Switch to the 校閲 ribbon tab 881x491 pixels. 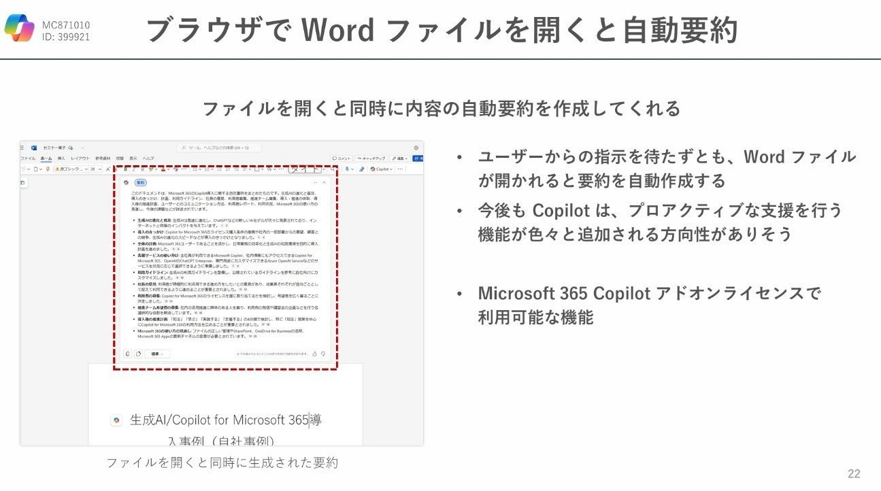pos(120,158)
